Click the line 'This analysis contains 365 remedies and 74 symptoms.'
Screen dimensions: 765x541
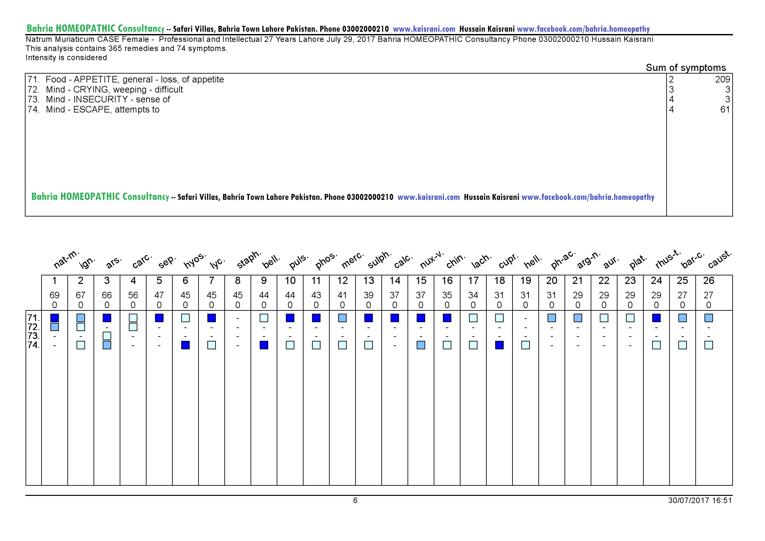127,48
